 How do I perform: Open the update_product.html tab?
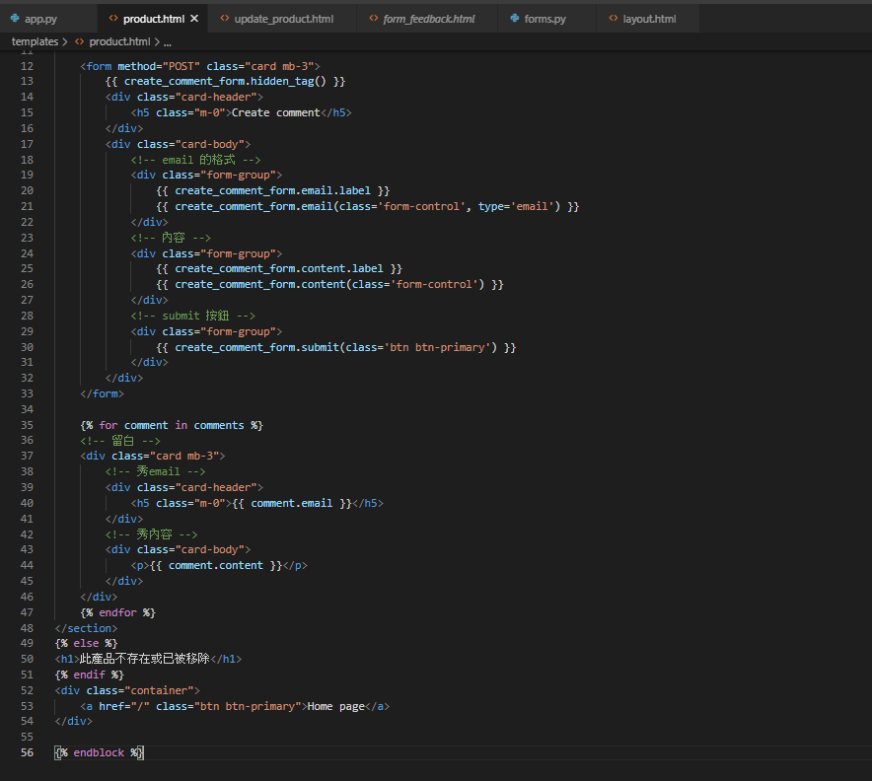coord(284,19)
